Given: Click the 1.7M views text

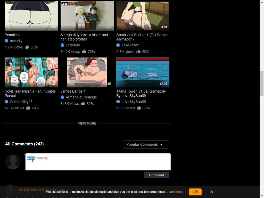Looking at the screenshot, I should pyautogui.click(x=14, y=47).
